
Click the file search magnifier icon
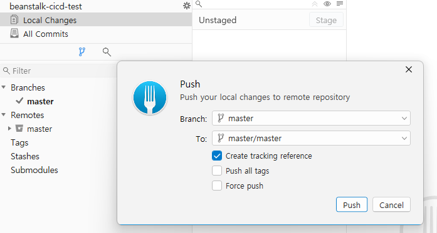(199, 4)
